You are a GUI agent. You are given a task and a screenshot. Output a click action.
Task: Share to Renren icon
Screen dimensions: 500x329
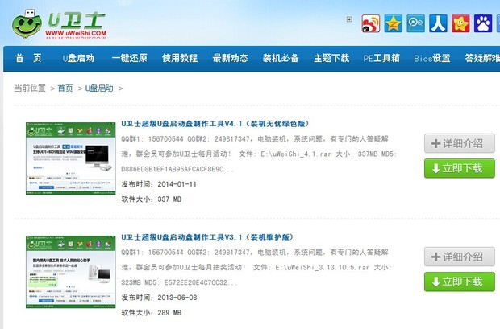tap(438, 23)
